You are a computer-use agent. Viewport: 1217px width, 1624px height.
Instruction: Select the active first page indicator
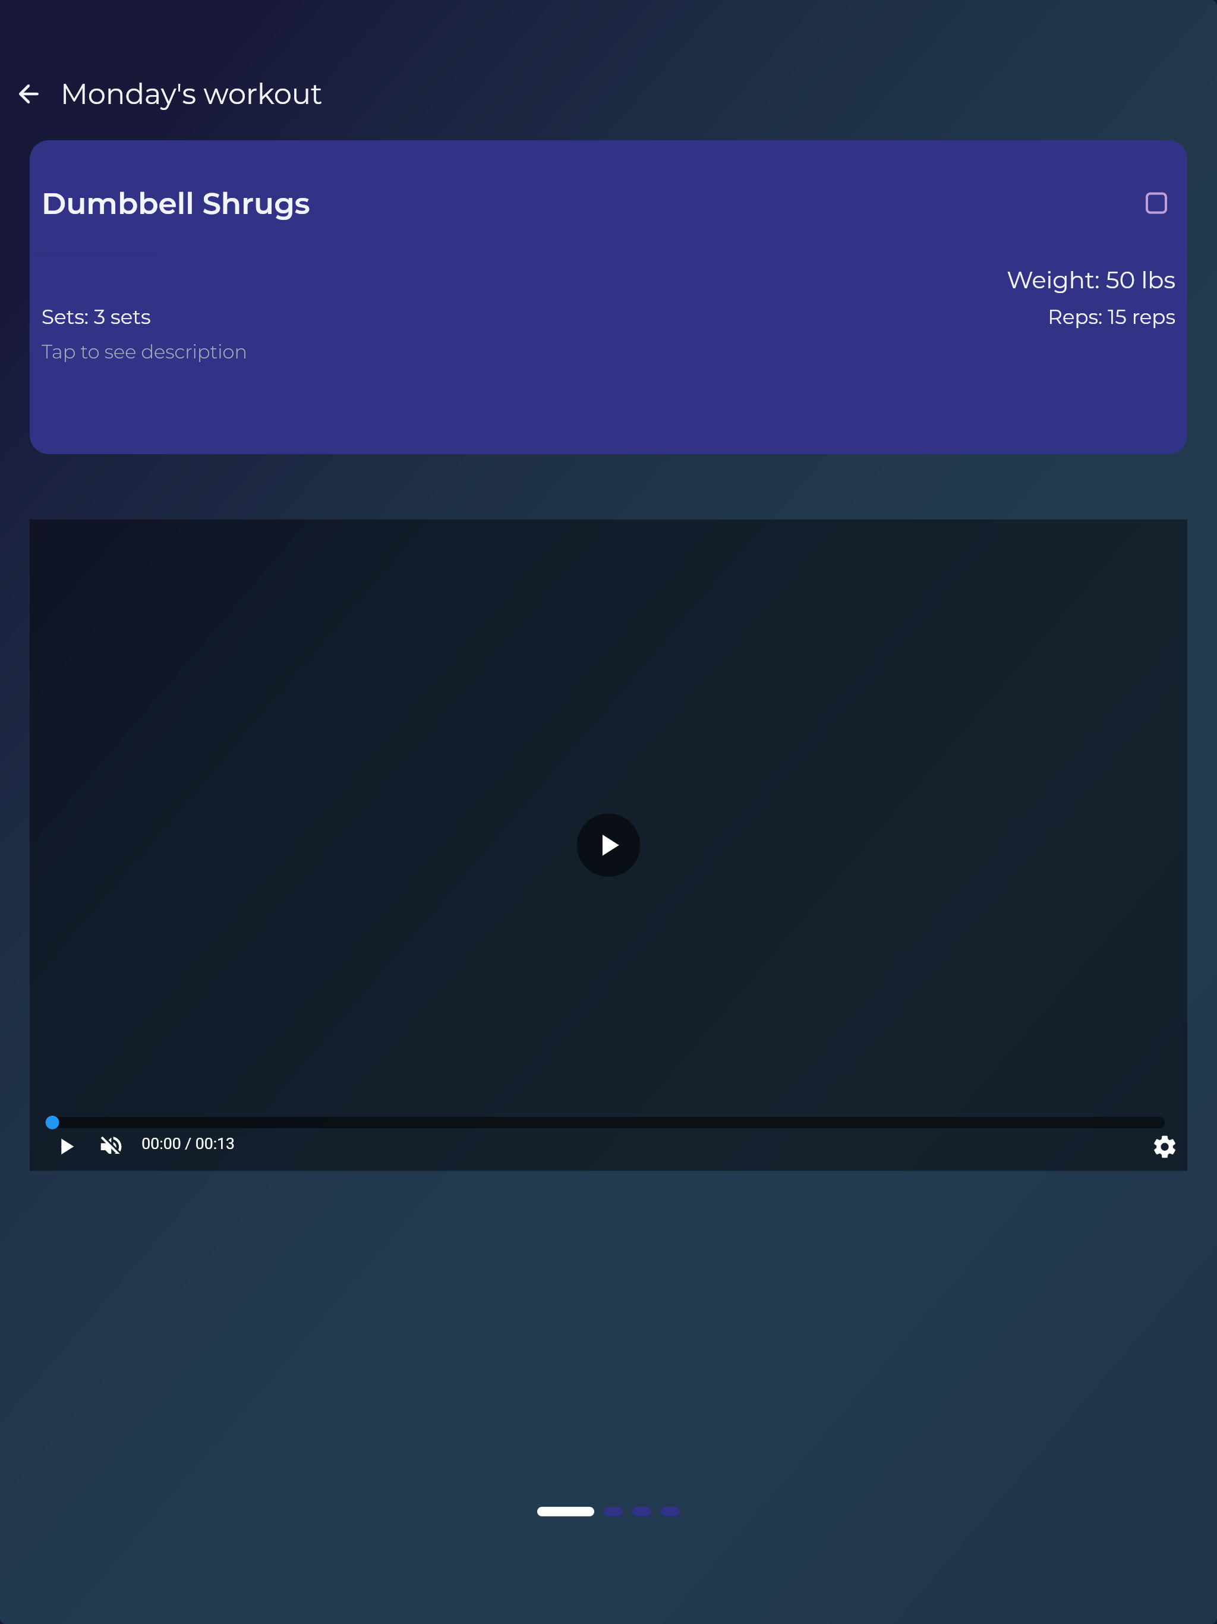pos(565,1512)
